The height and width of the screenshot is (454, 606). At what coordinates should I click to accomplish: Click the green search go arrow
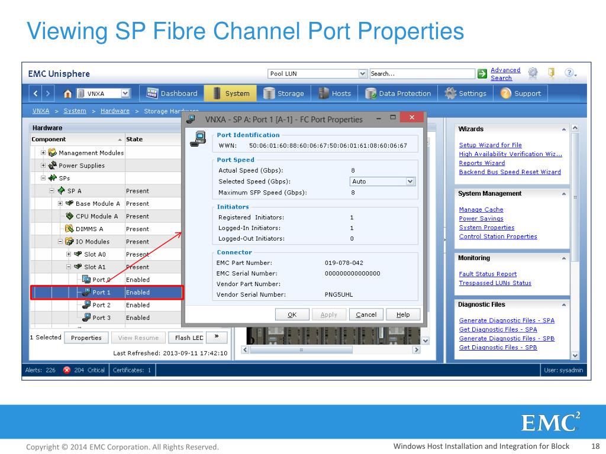click(x=482, y=74)
